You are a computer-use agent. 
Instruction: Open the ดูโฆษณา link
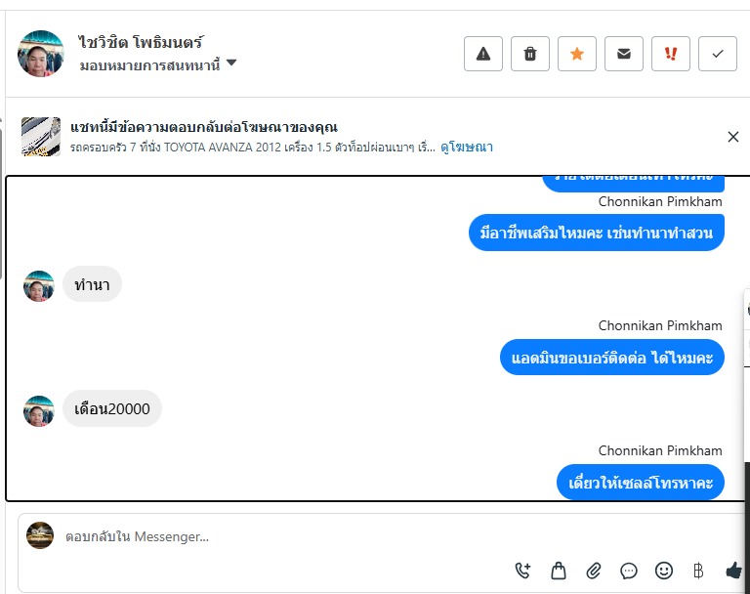pos(467,148)
